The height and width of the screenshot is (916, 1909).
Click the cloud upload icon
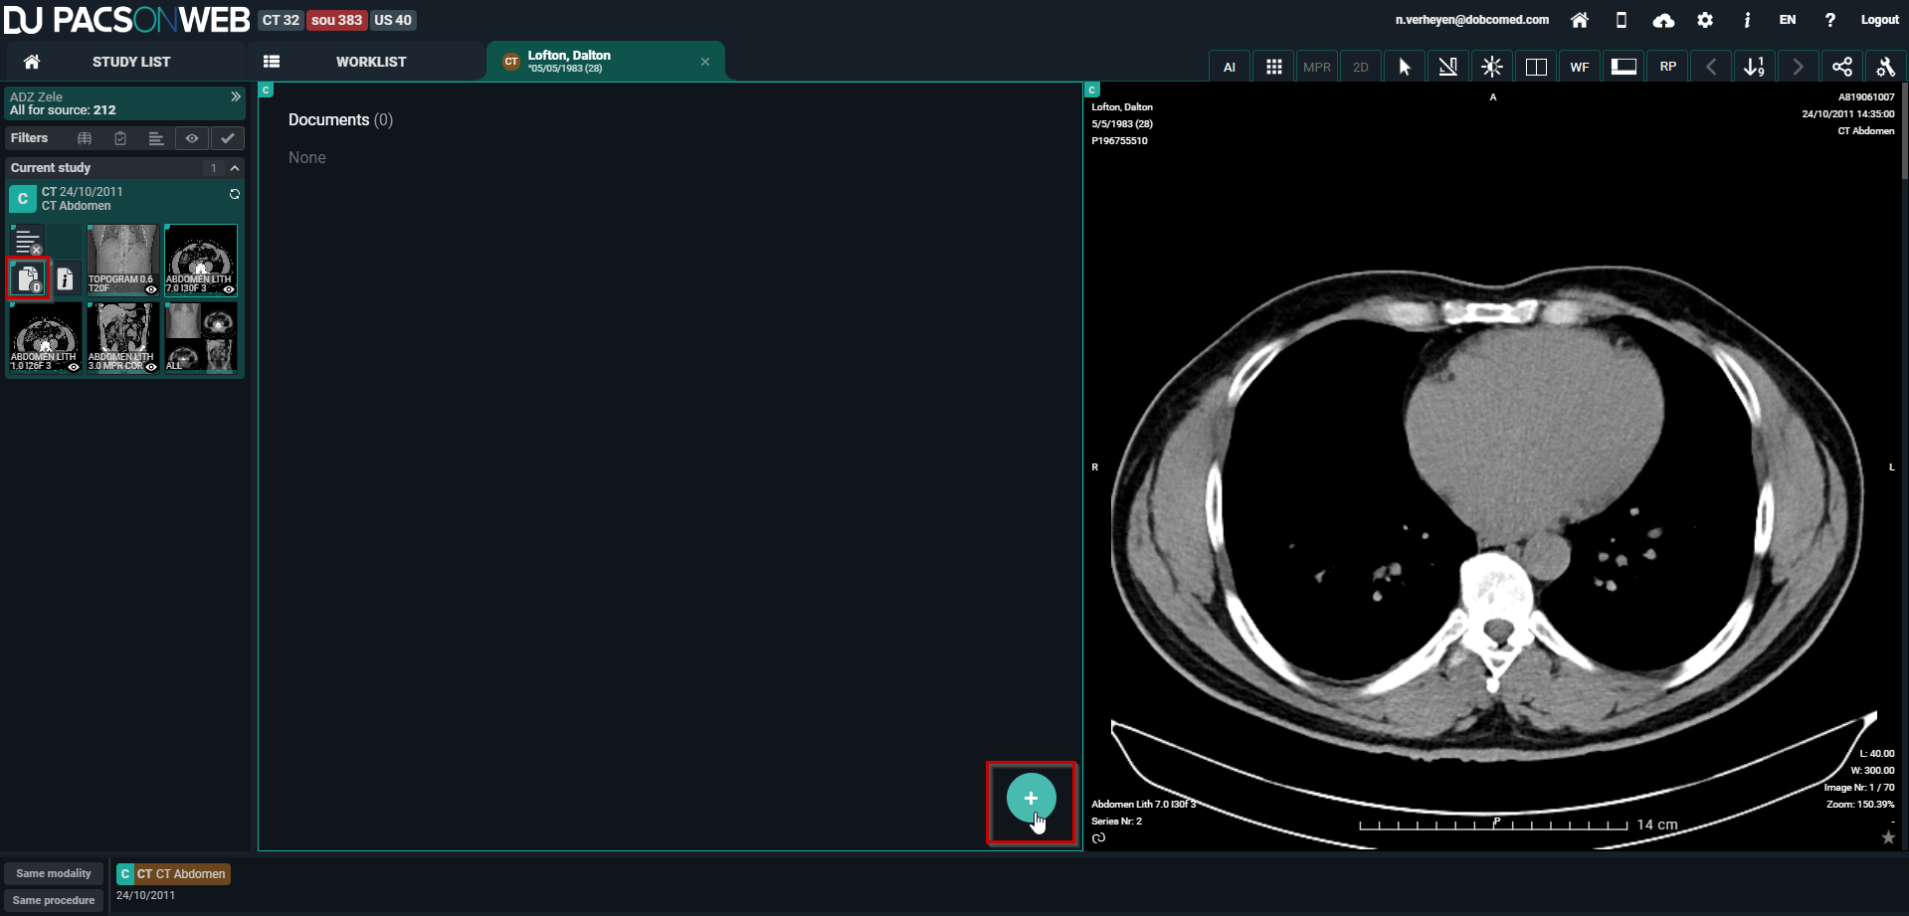coord(1663,20)
